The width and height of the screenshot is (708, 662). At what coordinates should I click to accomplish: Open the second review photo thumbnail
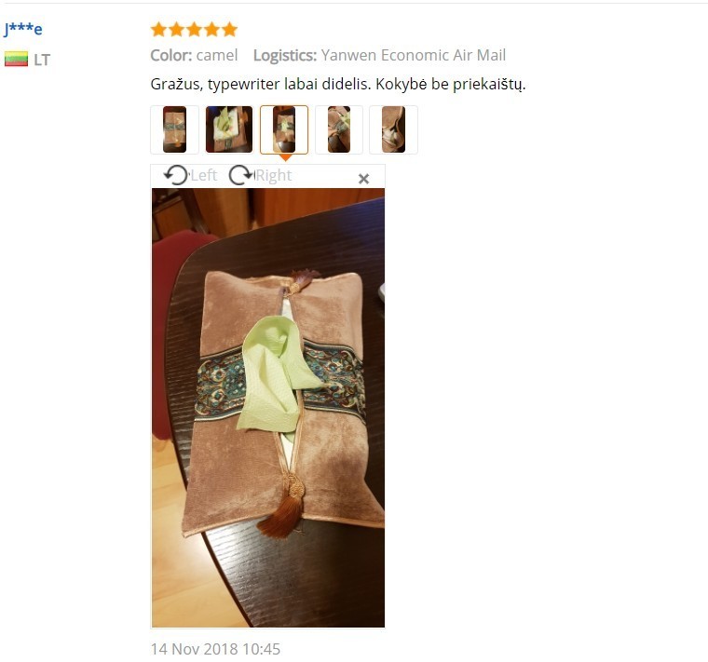pyautogui.click(x=229, y=130)
